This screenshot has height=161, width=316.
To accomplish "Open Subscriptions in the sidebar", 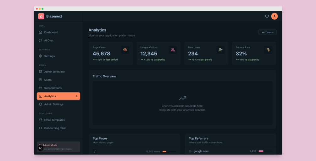I will (x=58, y=88).
